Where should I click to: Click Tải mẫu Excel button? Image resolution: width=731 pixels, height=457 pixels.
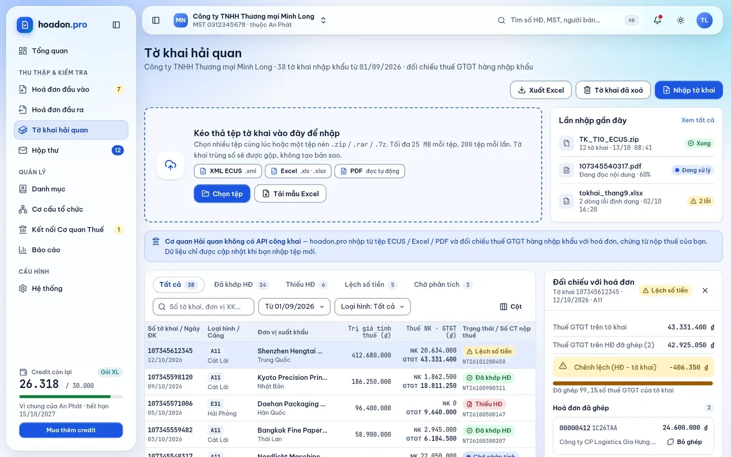click(290, 194)
